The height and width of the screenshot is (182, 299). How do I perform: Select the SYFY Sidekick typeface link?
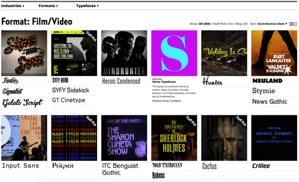(71, 90)
